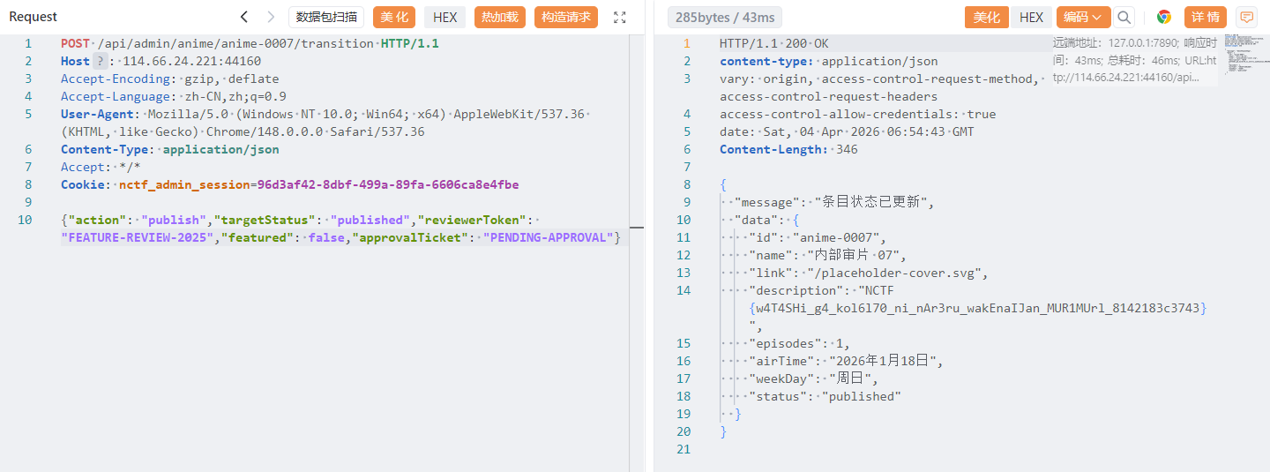Screen dimensions: 1270x472
Task: Open the response in Chrome browser icon
Action: tap(1164, 17)
